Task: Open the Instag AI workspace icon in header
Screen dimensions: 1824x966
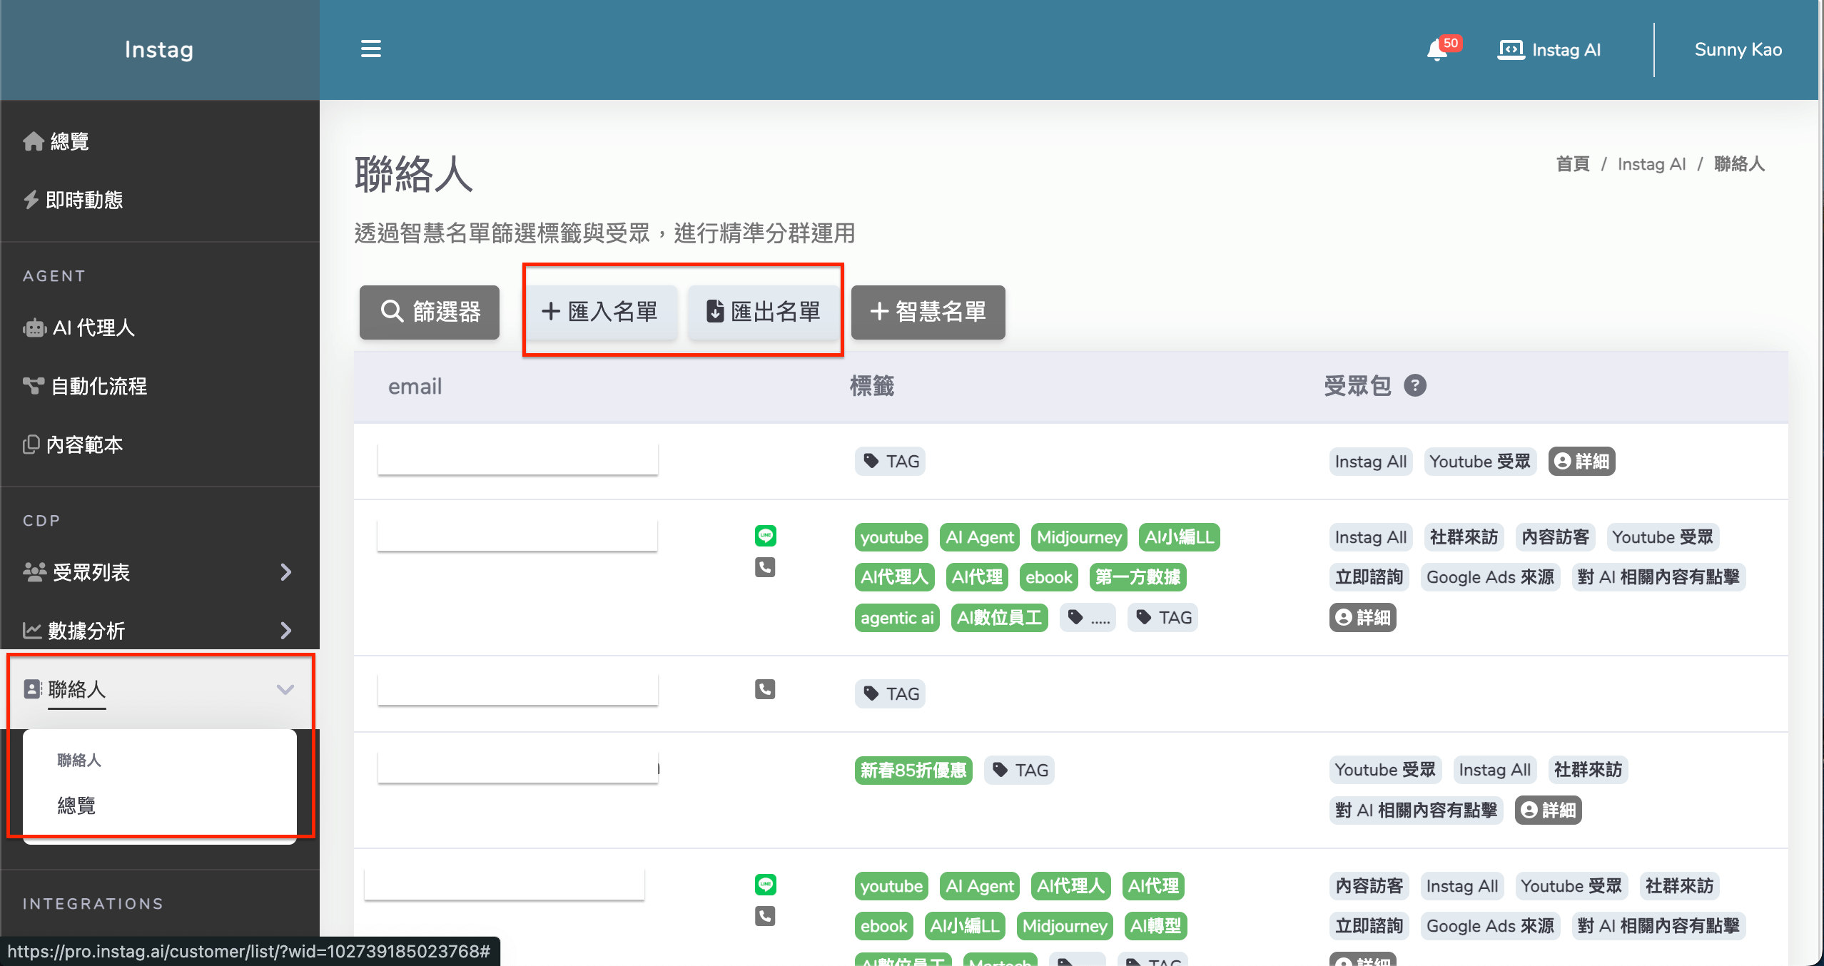Action: 1511,50
